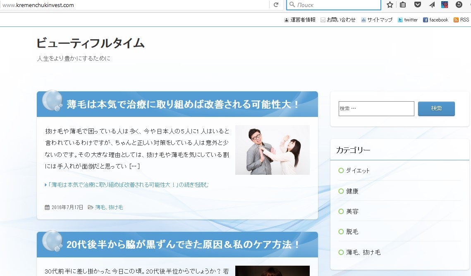
Task: Click the sidebar 検索 text input field
Action: click(x=376, y=109)
